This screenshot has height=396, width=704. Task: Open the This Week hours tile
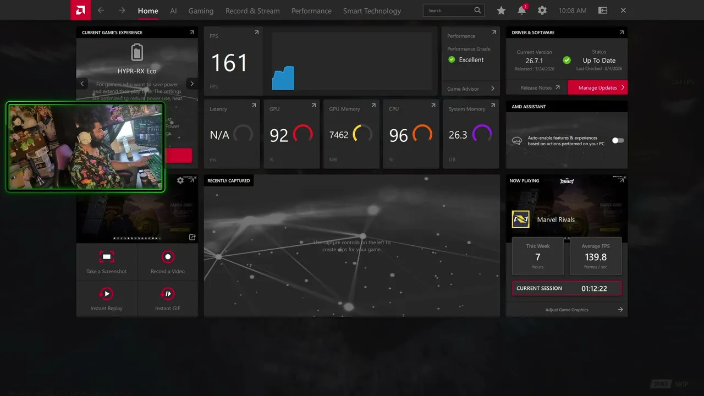pos(538,256)
